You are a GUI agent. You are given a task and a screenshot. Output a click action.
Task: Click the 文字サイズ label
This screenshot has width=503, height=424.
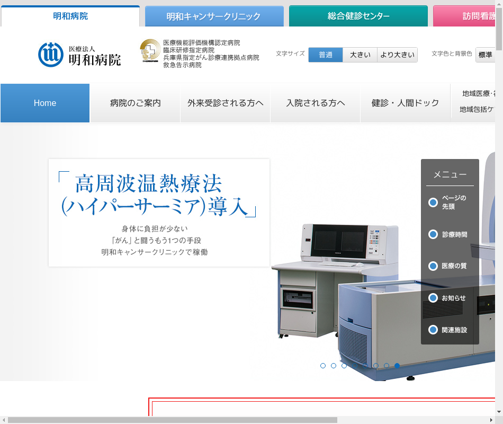click(290, 54)
